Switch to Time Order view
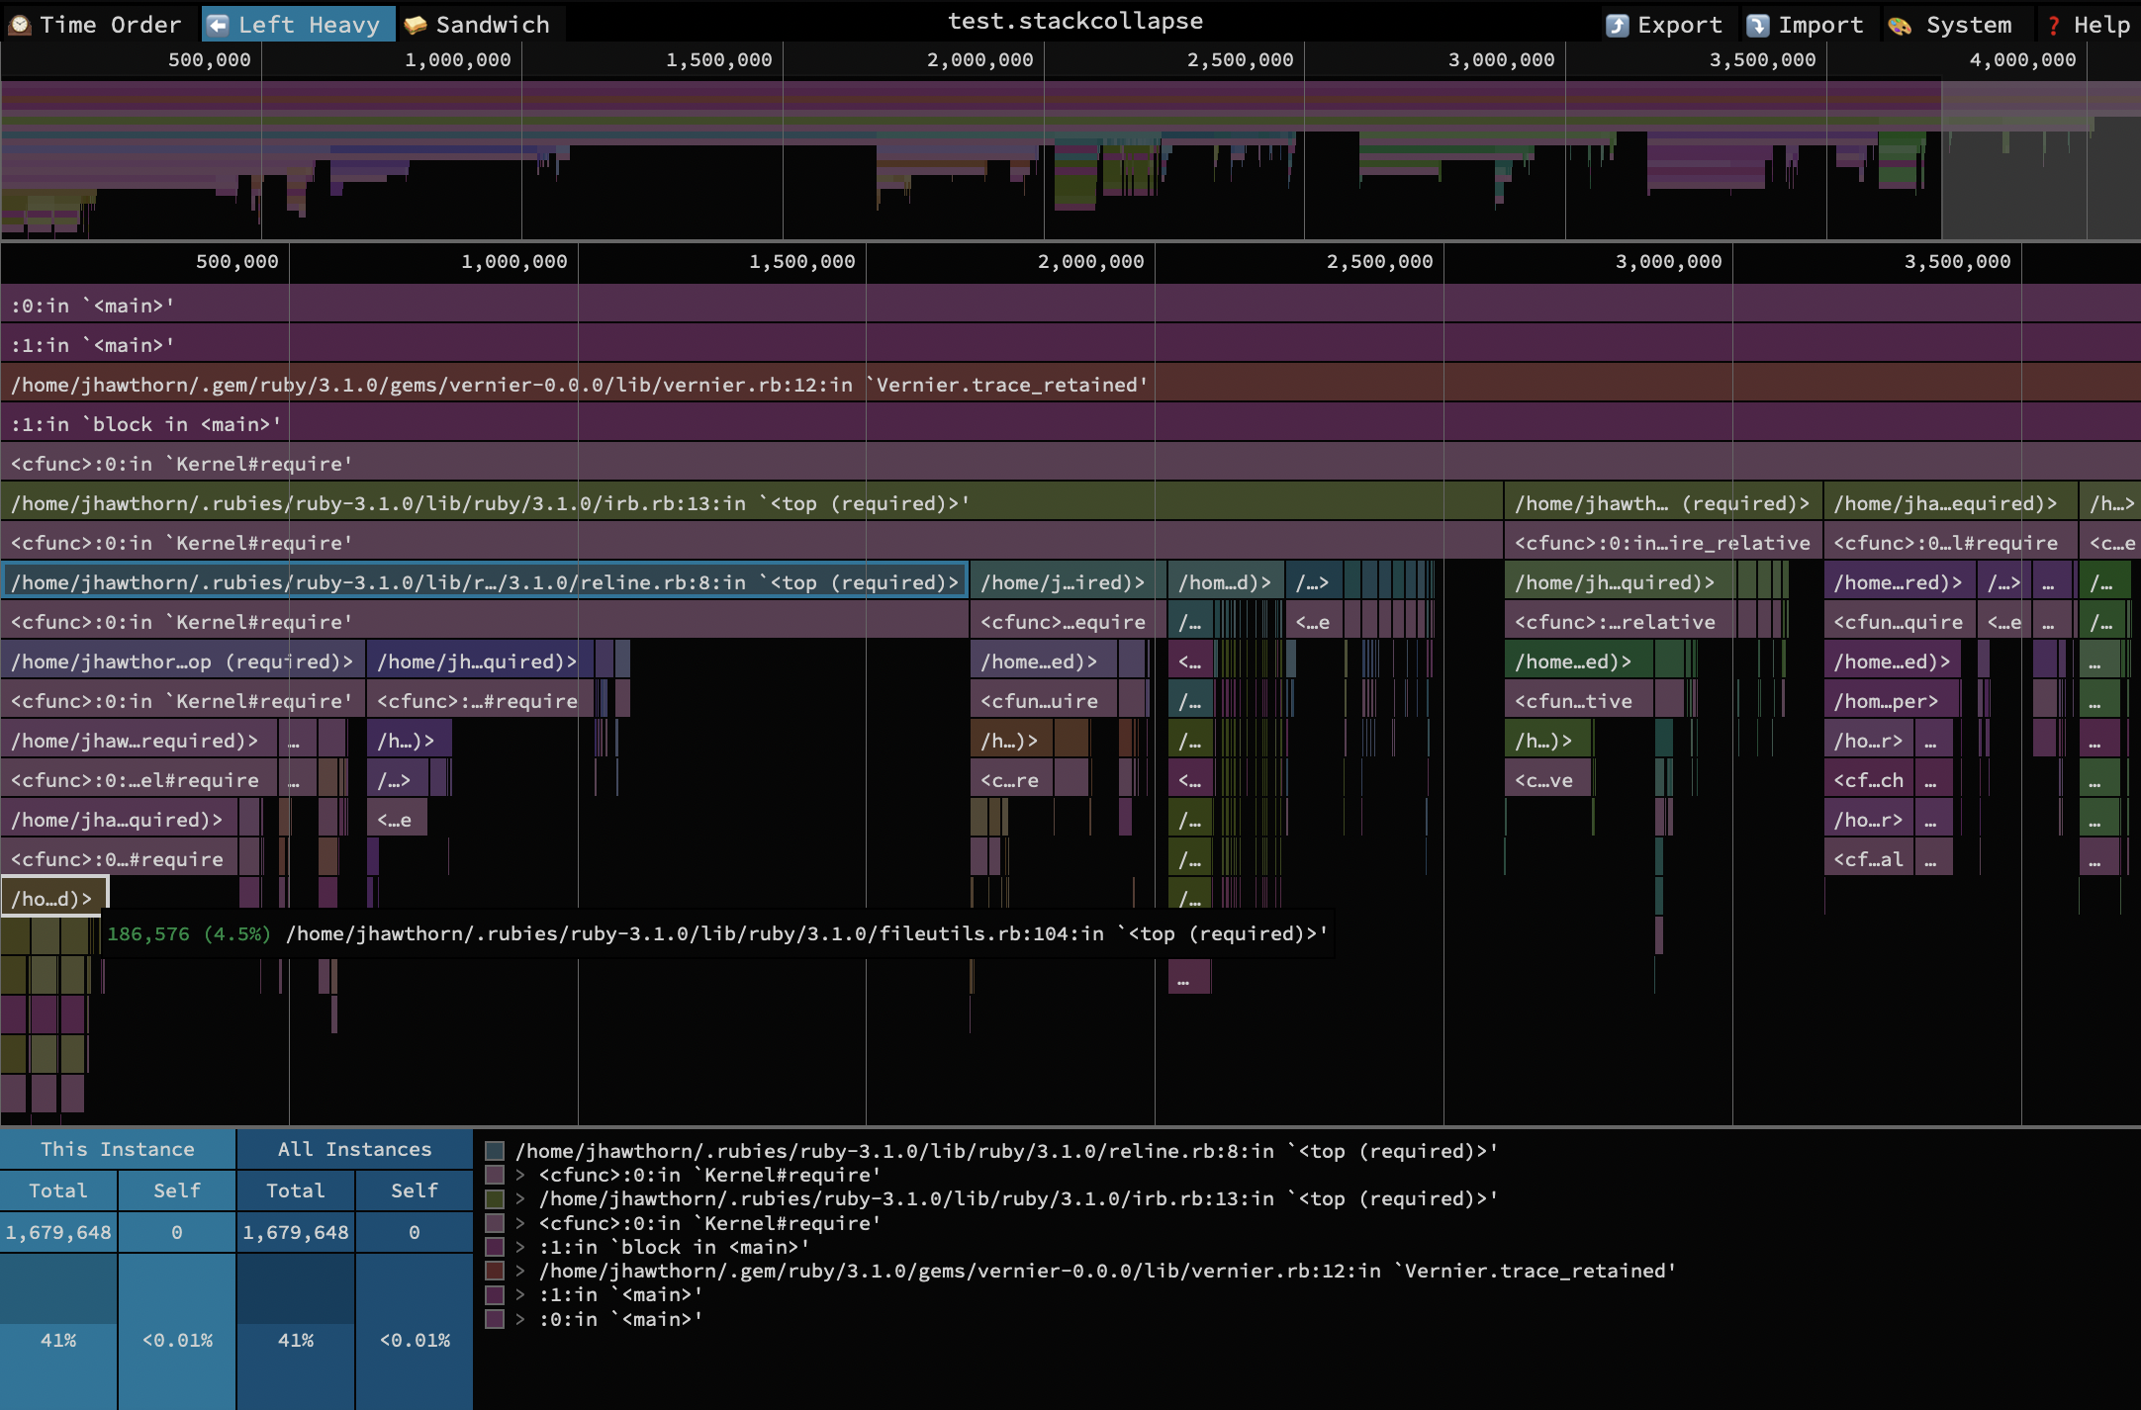The image size is (2141, 1410). click(x=110, y=25)
